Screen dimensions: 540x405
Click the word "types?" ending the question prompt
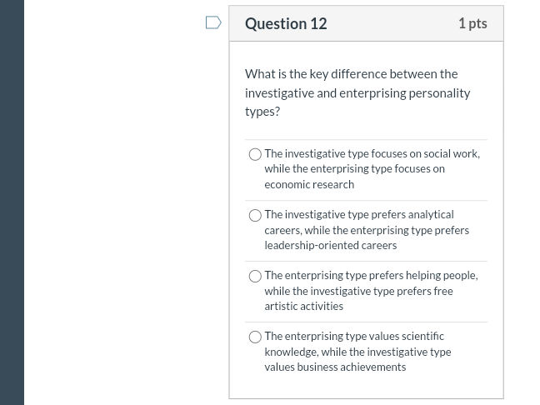point(262,112)
